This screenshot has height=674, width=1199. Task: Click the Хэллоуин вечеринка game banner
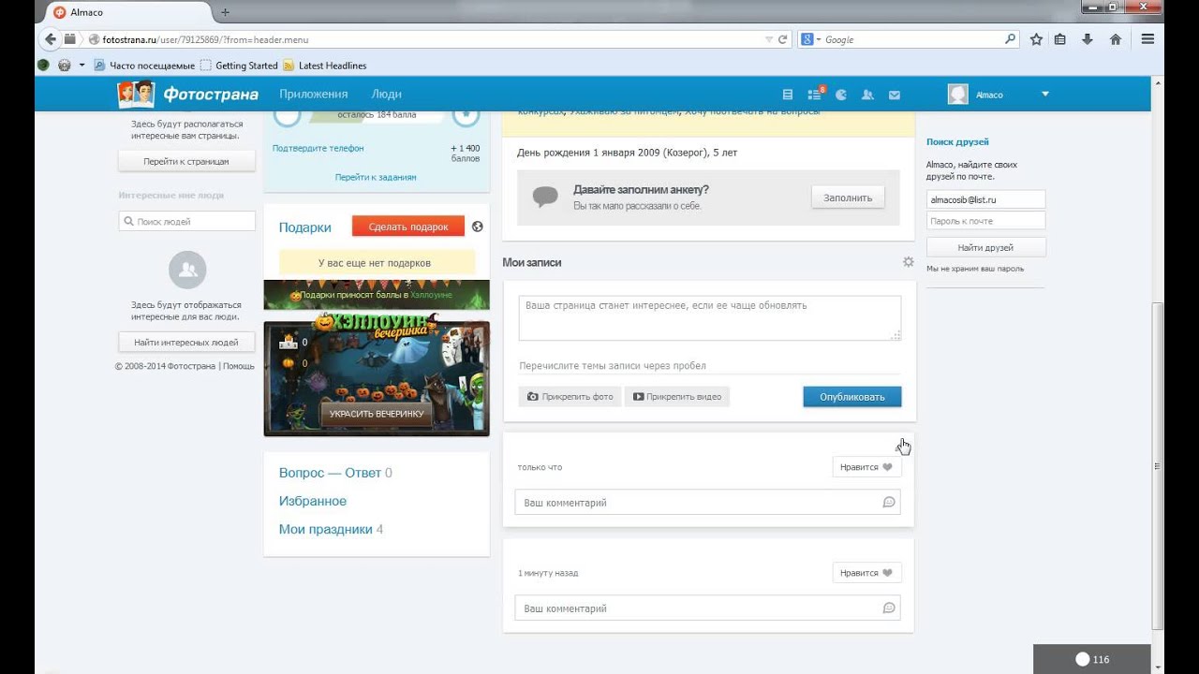(377, 374)
